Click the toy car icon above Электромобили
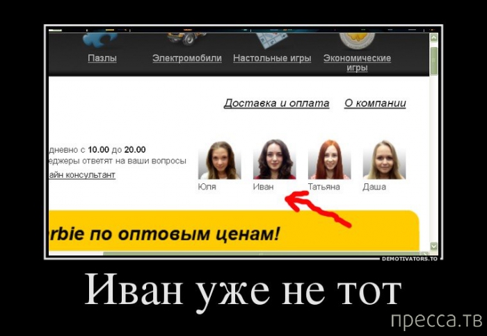This screenshot has width=487, height=336. 186,37
